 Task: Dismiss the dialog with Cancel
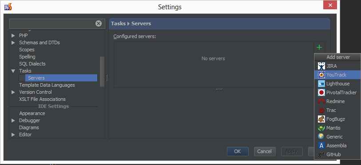tap(265, 151)
